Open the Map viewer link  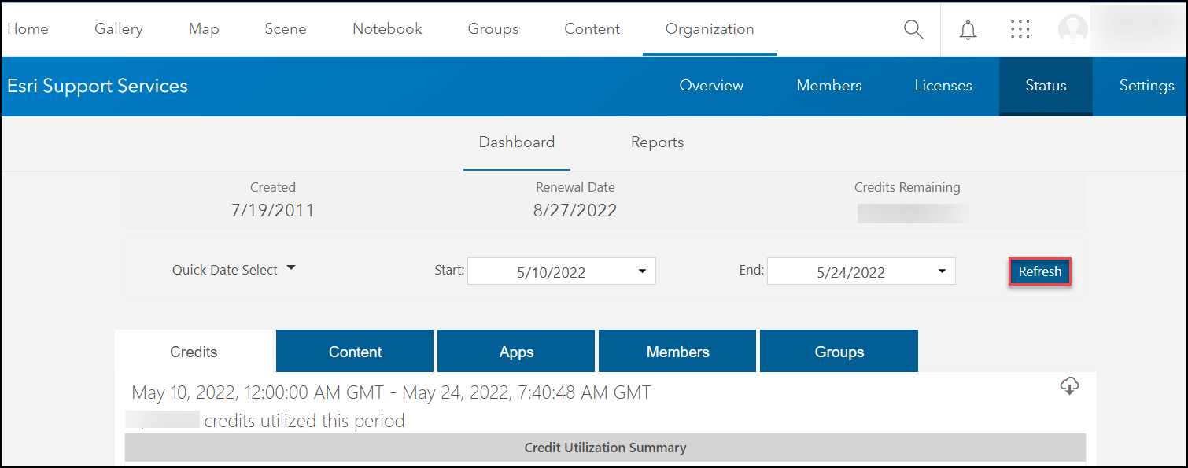coord(204,29)
